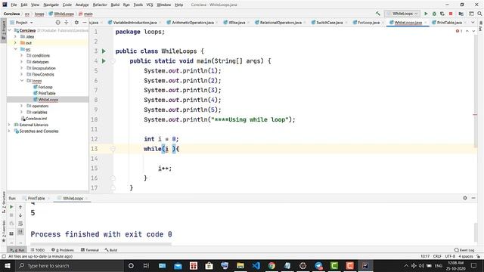The width and height of the screenshot is (484, 272).
Task: Switch to SwitchCase.java editor tab
Action: coord(330,23)
